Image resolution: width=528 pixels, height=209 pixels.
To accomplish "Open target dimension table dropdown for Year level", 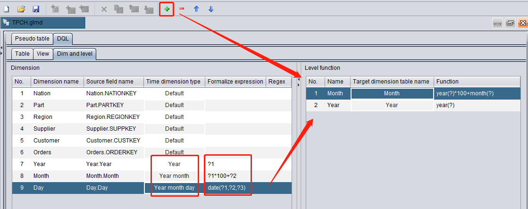I will 392,105.
